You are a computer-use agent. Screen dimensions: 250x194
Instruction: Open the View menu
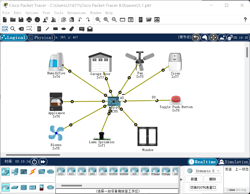tap(46, 13)
